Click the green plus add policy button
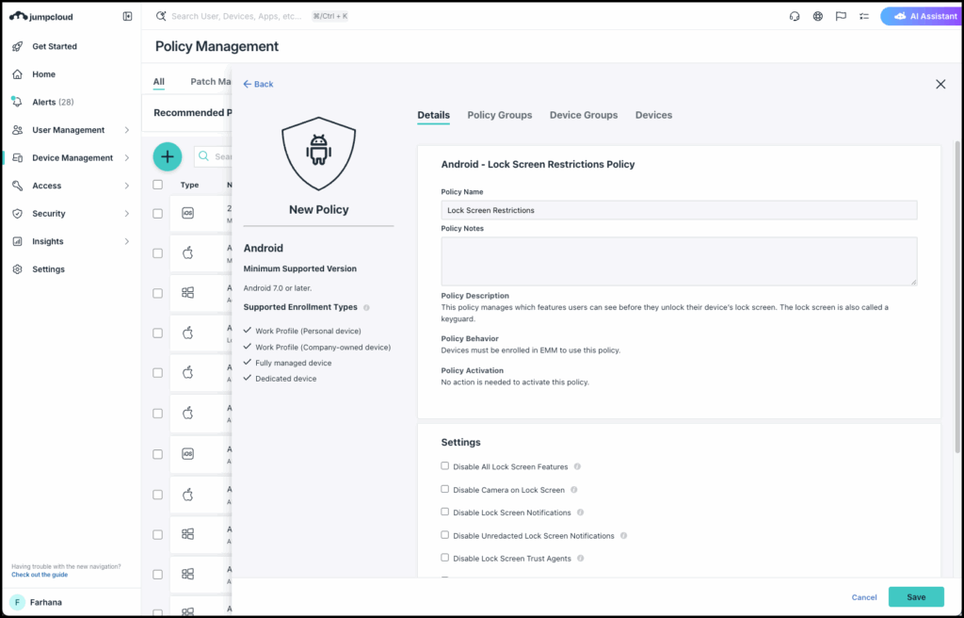 point(167,156)
